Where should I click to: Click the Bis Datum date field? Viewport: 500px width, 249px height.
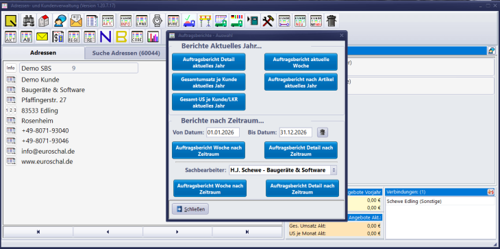(296, 132)
